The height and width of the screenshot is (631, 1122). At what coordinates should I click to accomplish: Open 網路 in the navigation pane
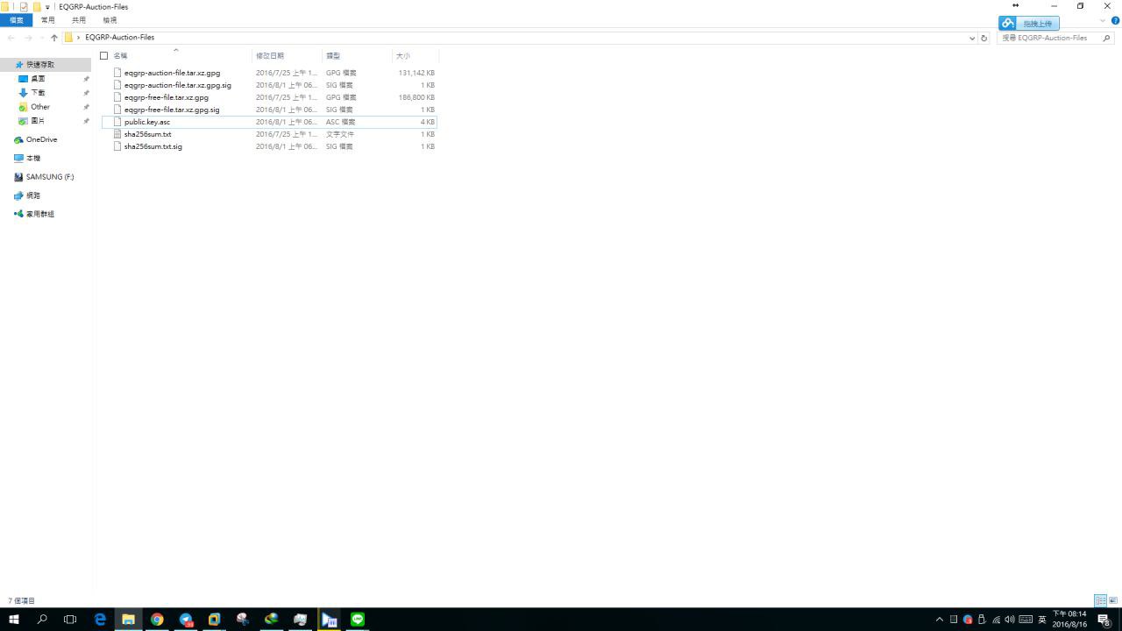33,195
